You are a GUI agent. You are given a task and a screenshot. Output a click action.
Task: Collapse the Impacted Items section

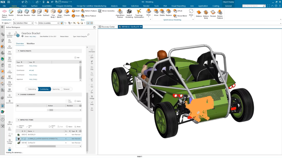pyautogui.click(x=19, y=120)
